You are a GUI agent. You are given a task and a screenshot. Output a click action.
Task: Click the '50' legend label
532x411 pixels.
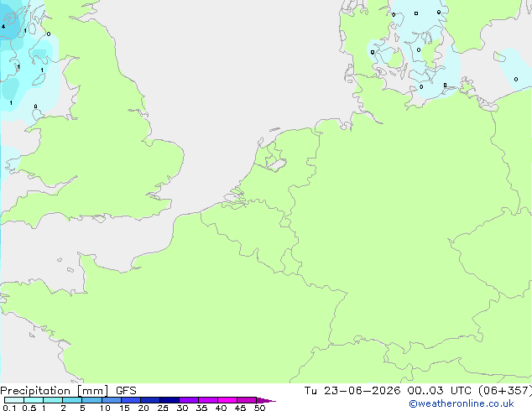(259, 408)
